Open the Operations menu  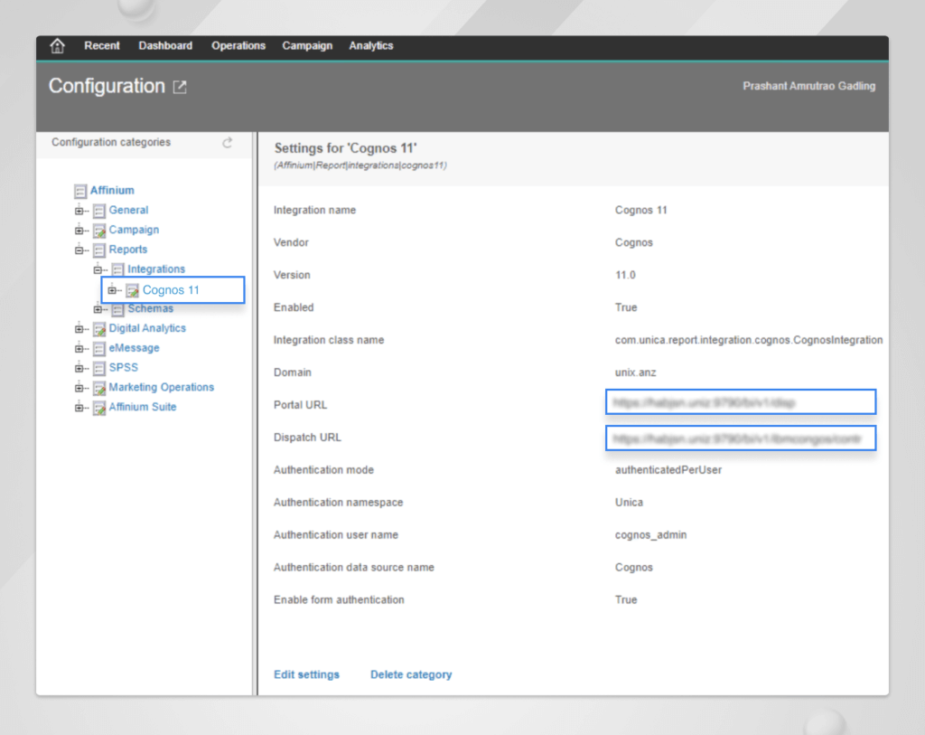tap(238, 46)
